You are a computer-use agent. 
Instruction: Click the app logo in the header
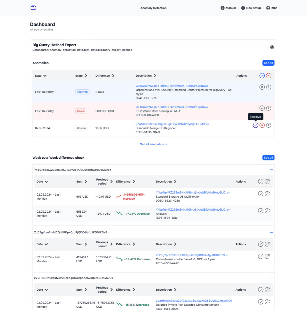(x=33, y=8)
